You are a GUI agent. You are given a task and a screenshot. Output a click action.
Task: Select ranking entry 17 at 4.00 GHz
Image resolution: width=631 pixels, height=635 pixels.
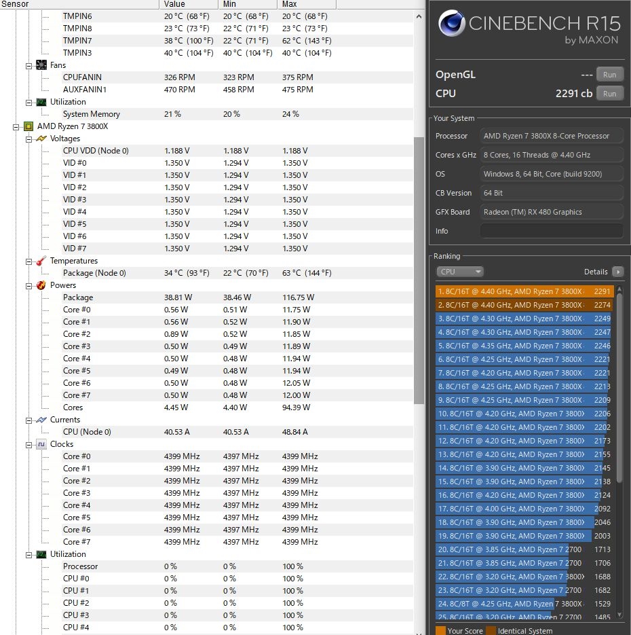pos(524,509)
